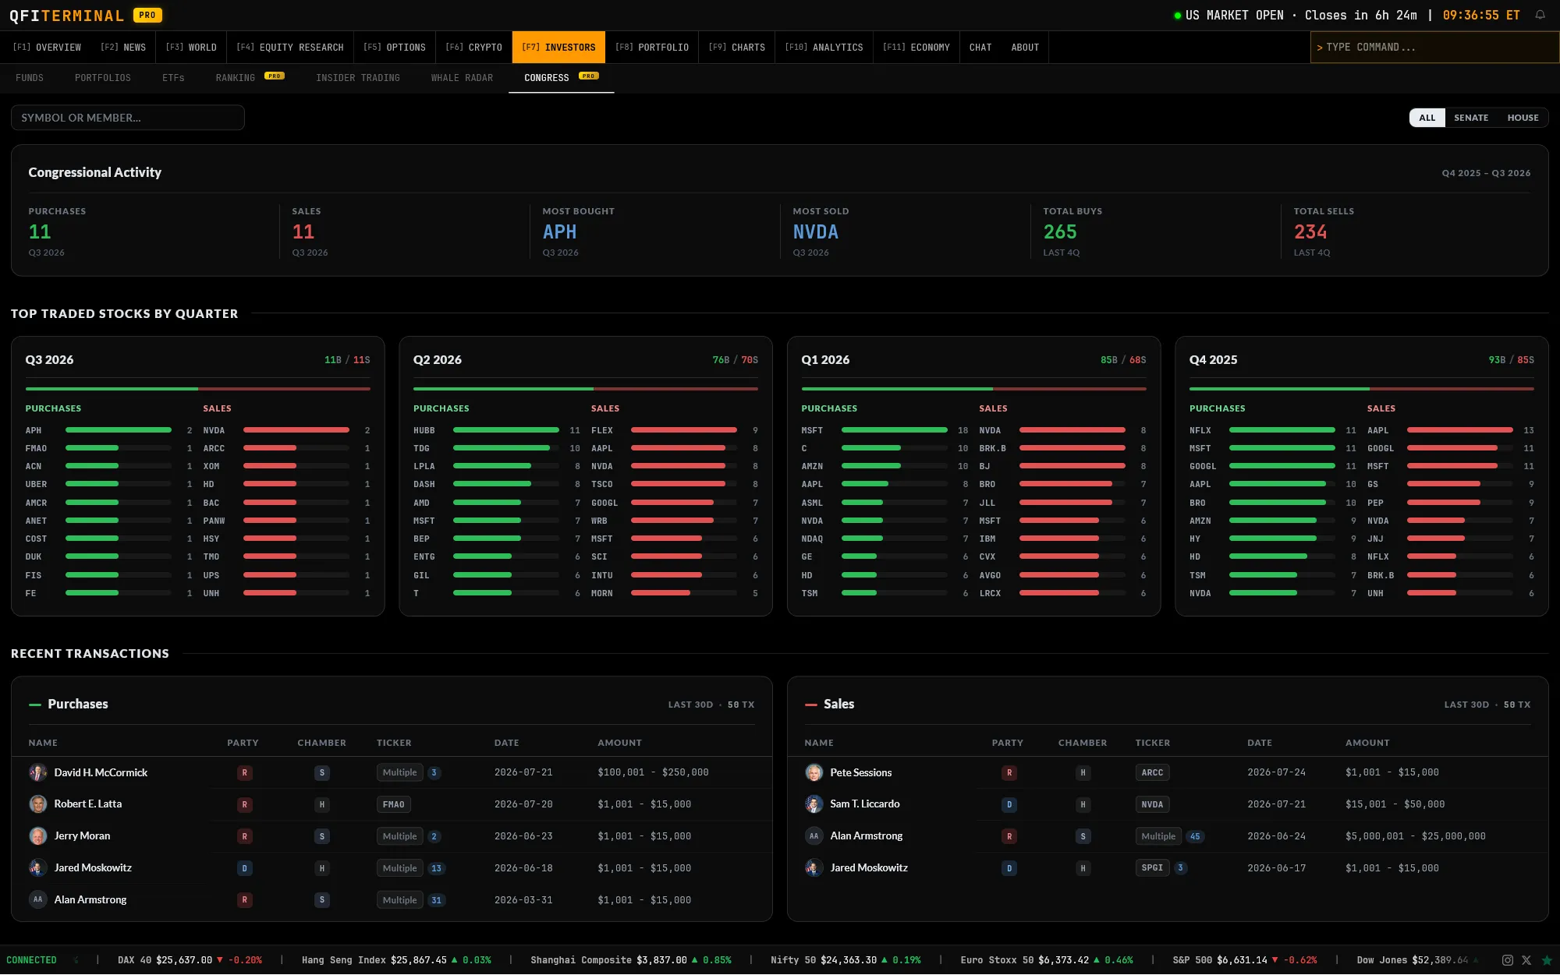Click the DAX 40 quote in the ticker bar
The height and width of the screenshot is (975, 1560).
pyautogui.click(x=190, y=960)
